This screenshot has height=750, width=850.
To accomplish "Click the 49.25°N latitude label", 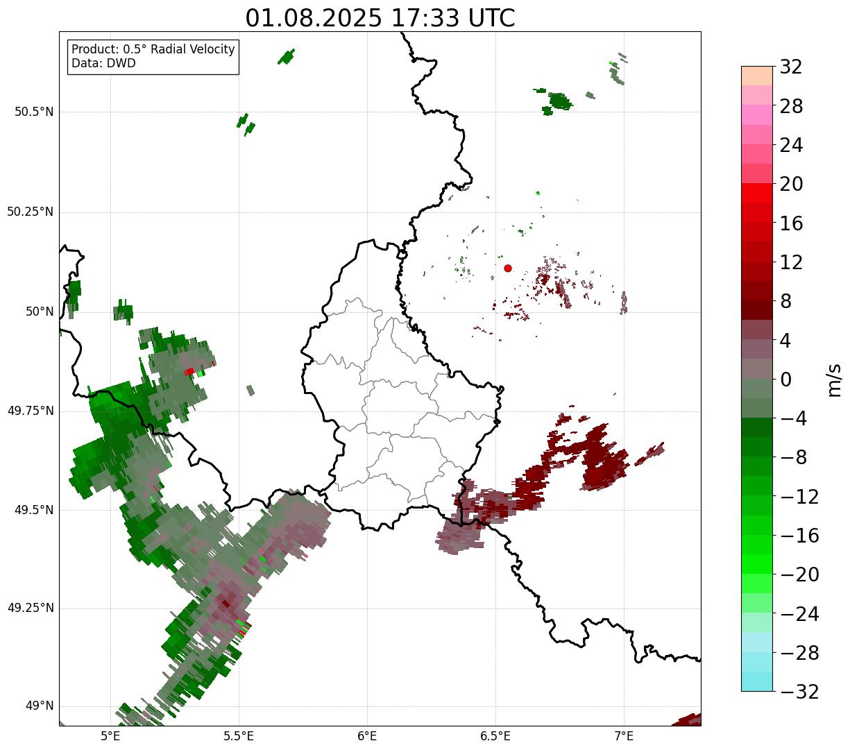I will (x=30, y=608).
